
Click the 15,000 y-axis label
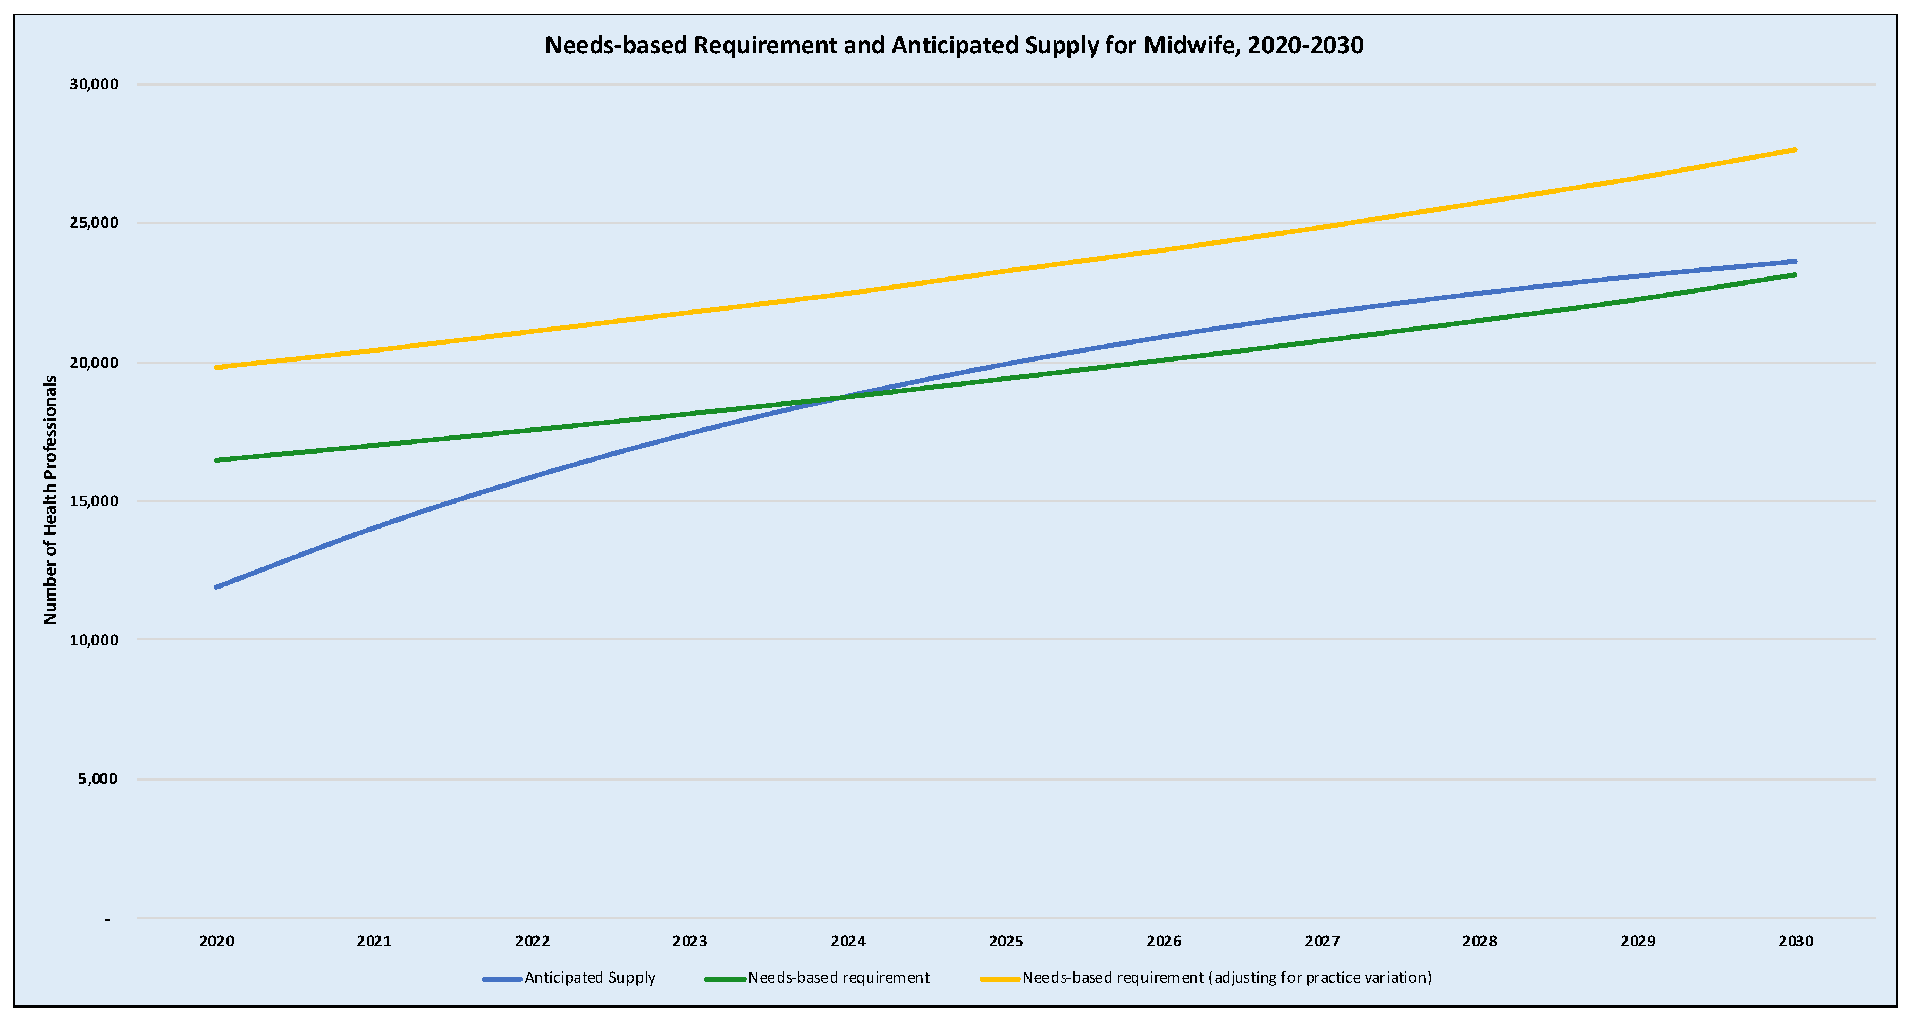point(94,501)
